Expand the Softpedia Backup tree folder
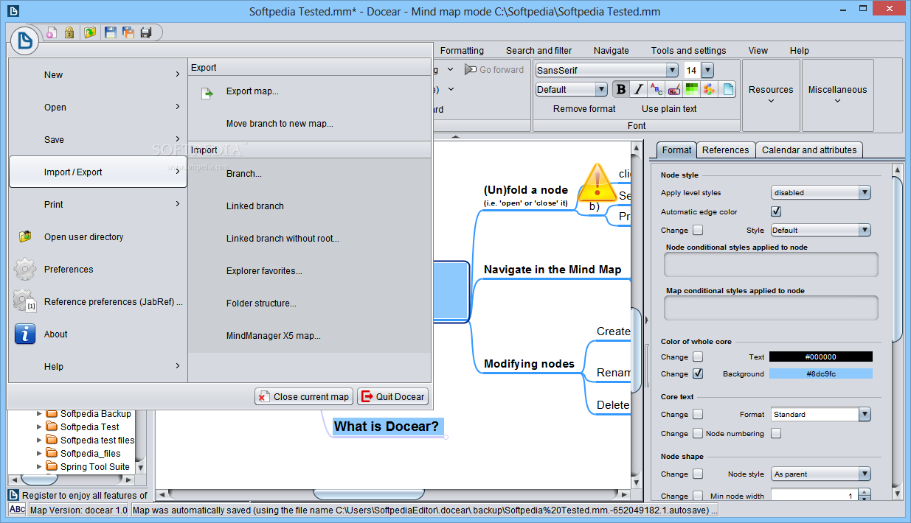Viewport: 911px width, 523px height. [40, 414]
